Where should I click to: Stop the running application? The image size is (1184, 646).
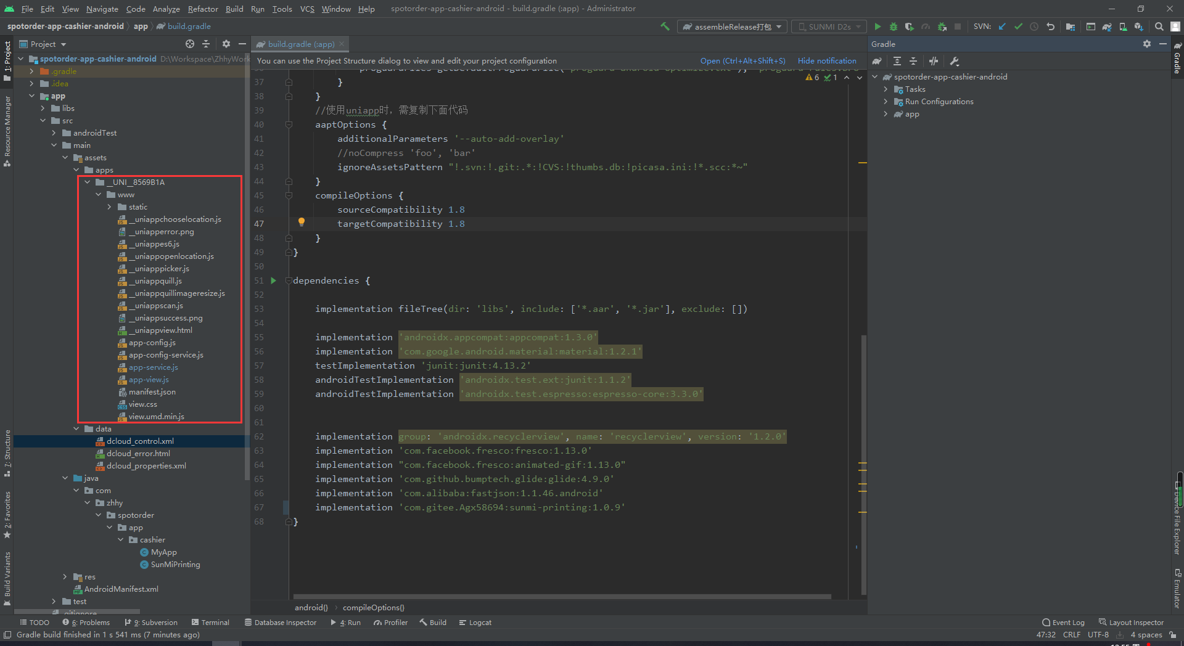click(957, 27)
